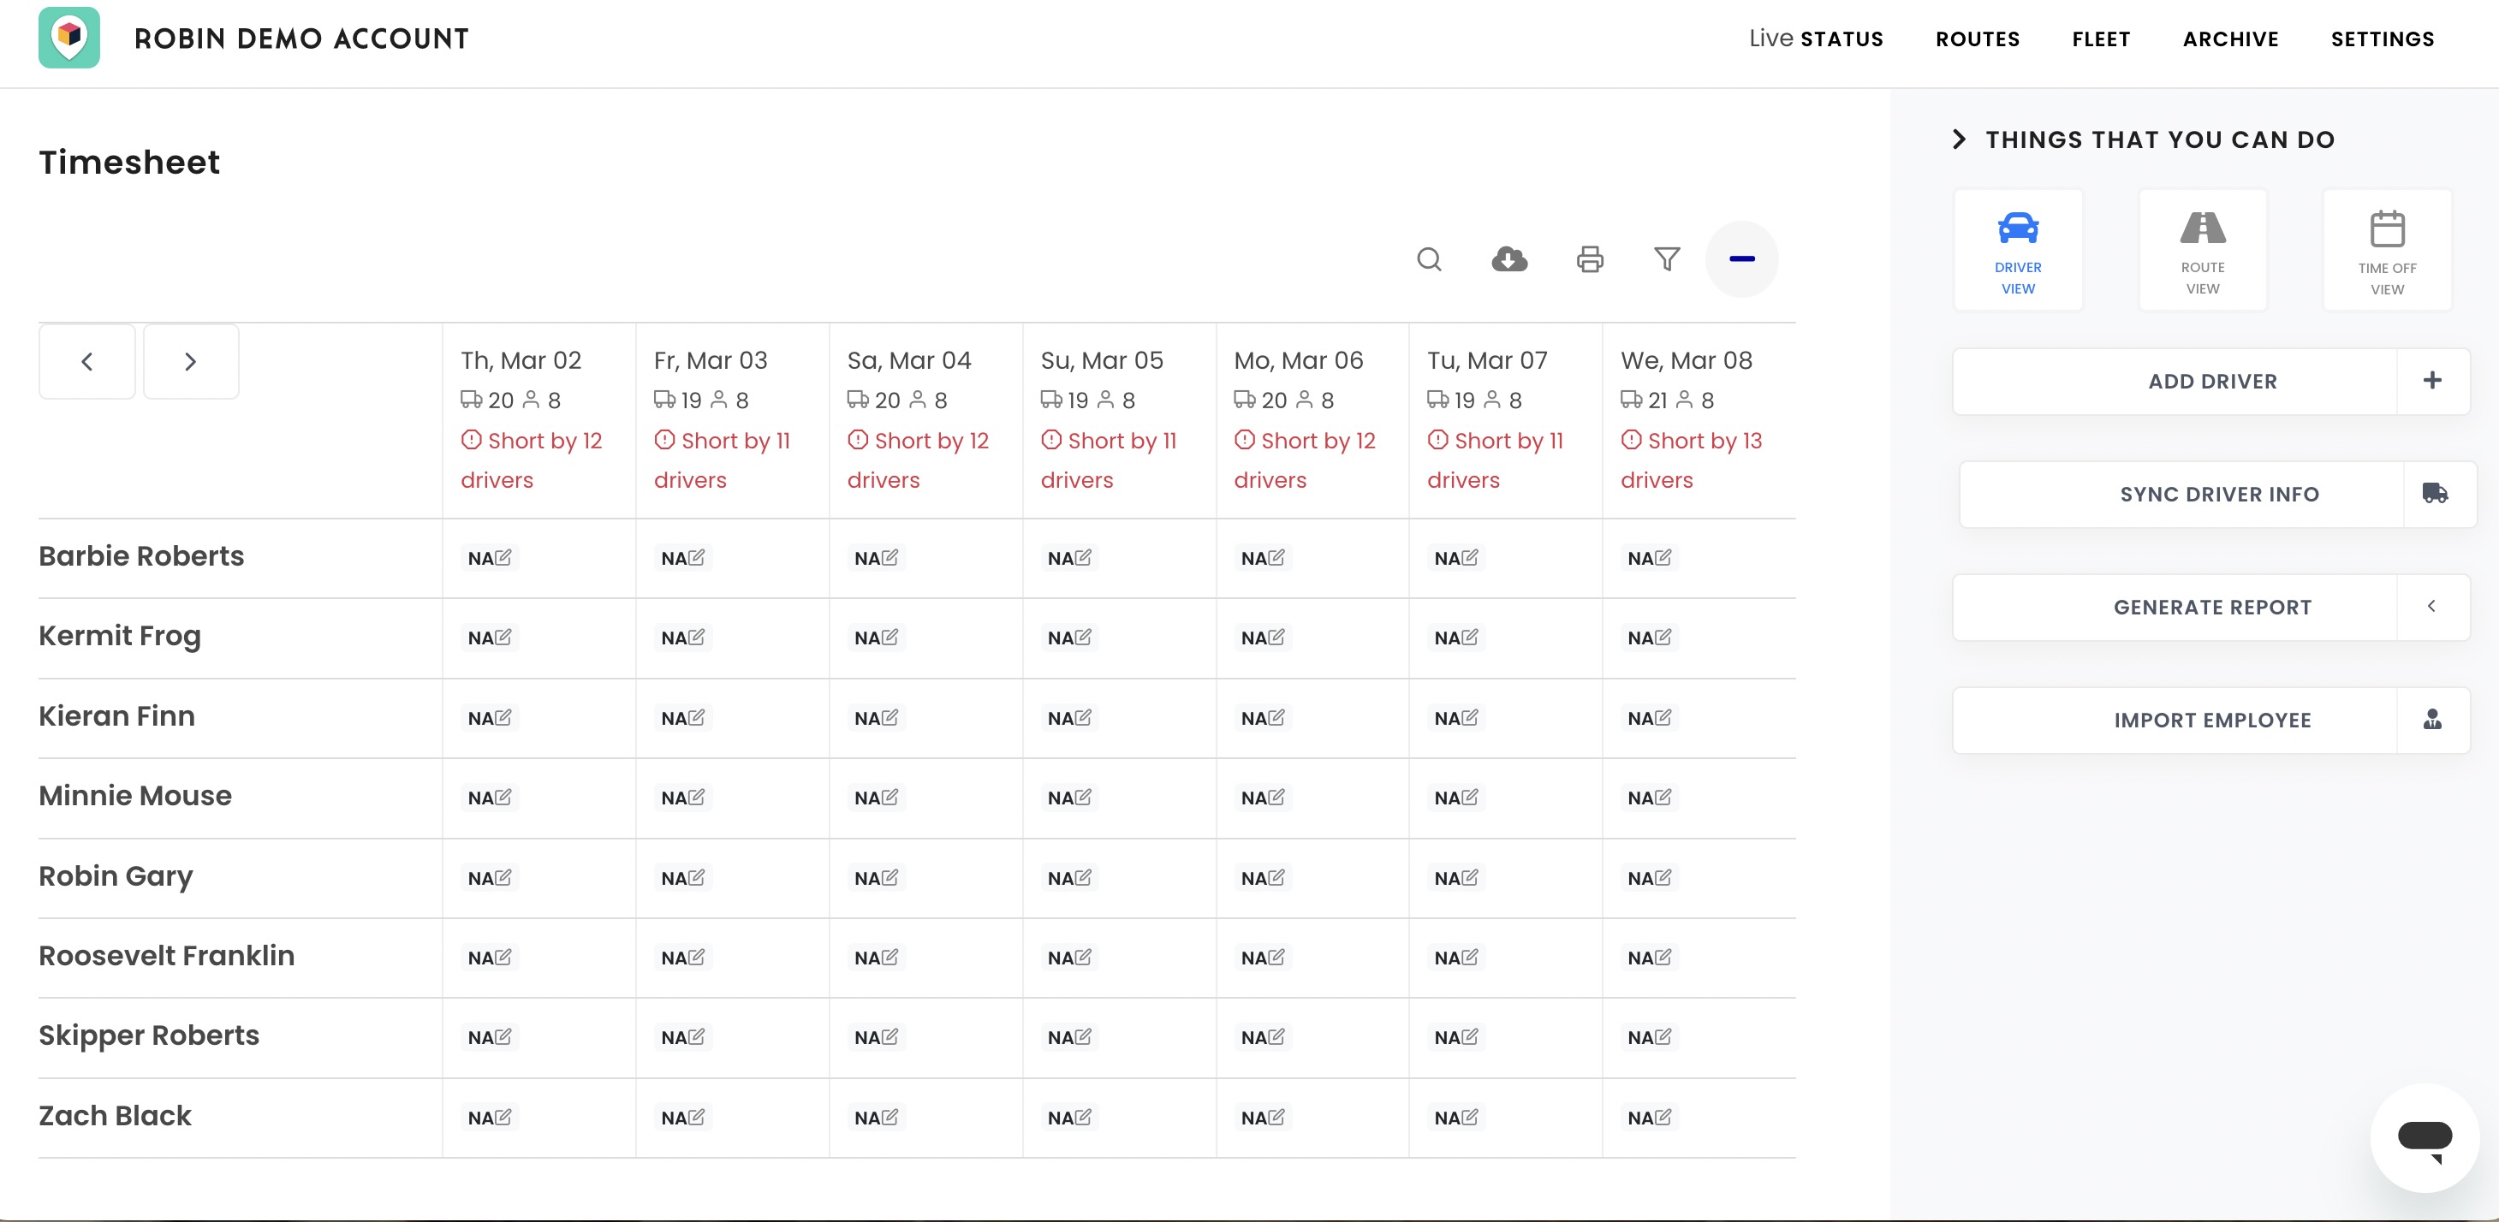
Task: Open driver Minnie Mouse
Action: coord(136,795)
